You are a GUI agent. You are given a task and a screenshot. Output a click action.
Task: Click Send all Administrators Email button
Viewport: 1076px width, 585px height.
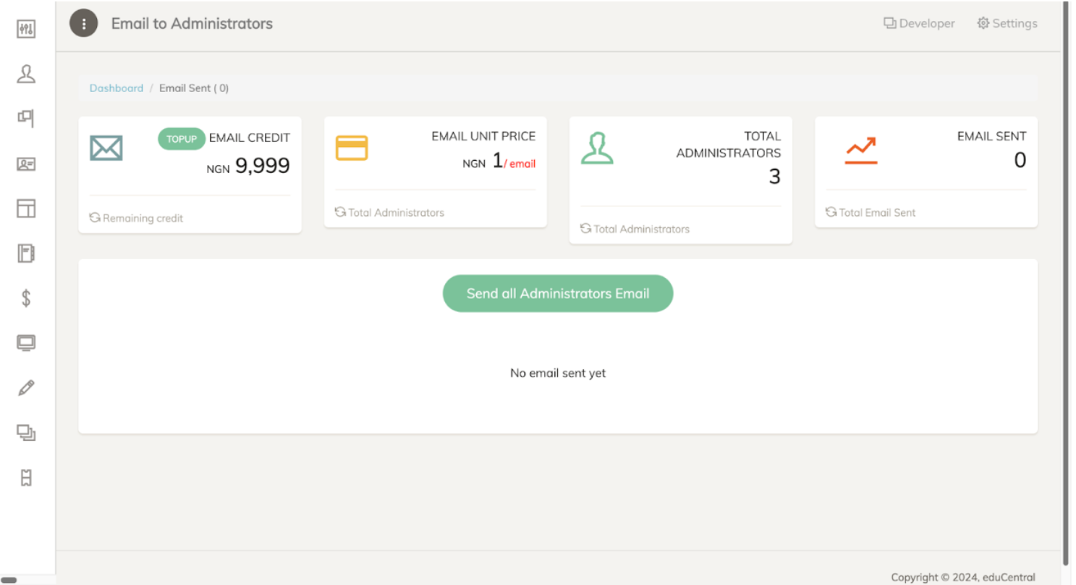point(557,294)
